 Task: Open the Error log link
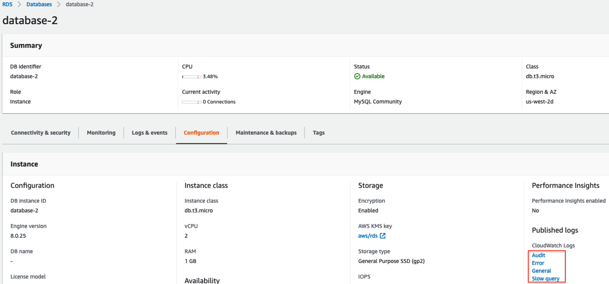[538, 263]
